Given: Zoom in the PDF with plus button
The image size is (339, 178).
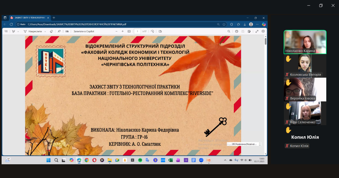Looking at the screenshot, I should (123, 31).
